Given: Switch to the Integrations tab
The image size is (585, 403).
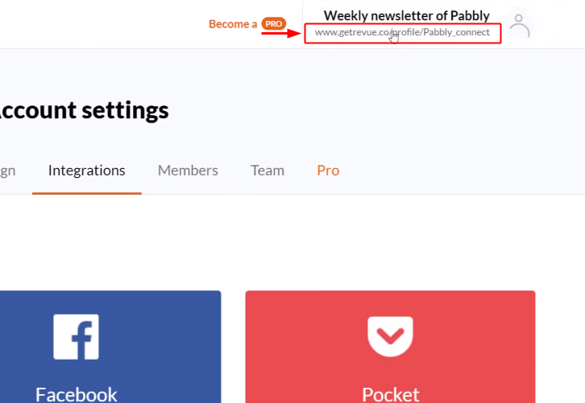Looking at the screenshot, I should coord(86,171).
